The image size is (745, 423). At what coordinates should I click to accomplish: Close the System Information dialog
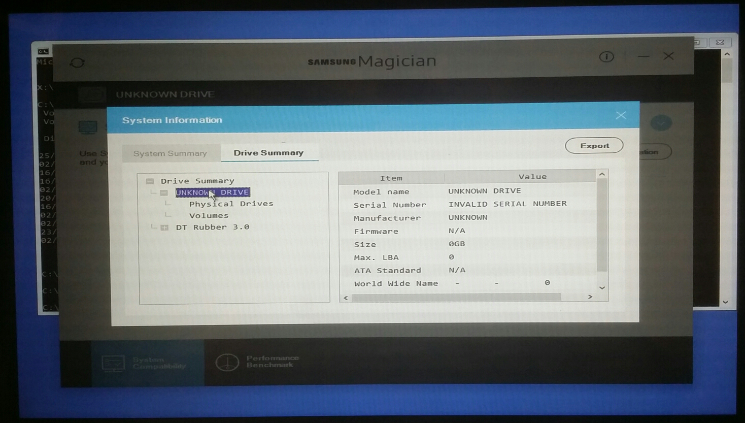(x=621, y=116)
